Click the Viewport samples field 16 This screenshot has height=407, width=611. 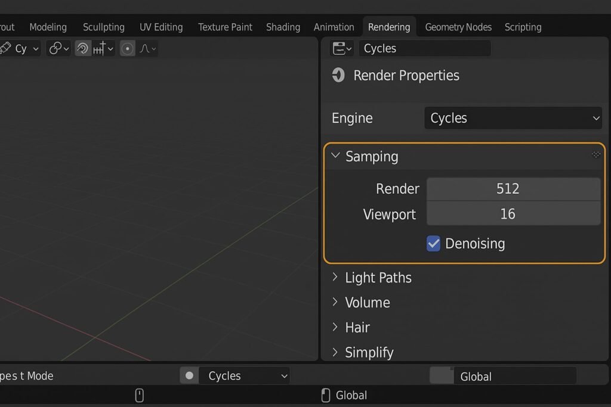click(x=514, y=213)
